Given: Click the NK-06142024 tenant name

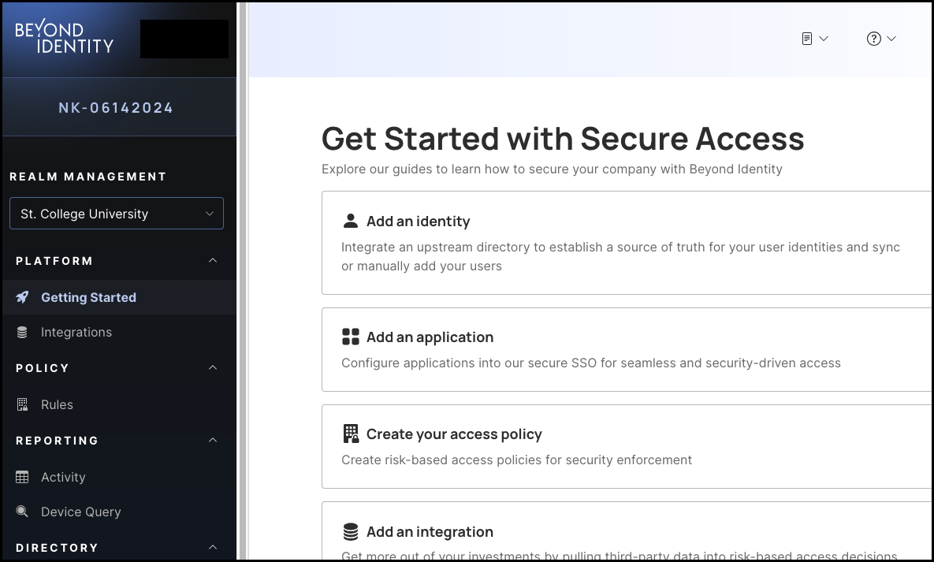Looking at the screenshot, I should click(116, 108).
